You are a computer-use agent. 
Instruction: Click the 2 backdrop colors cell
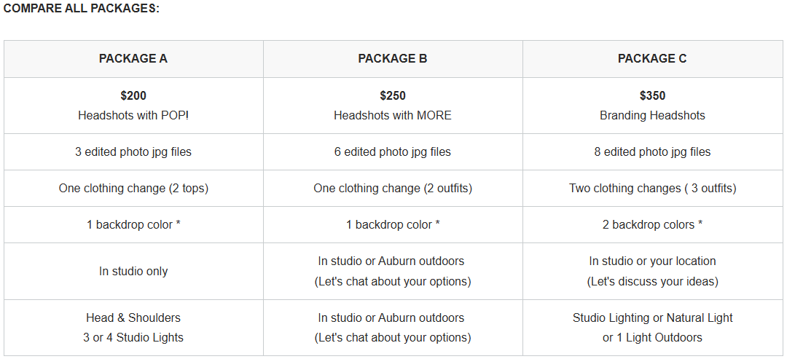click(x=652, y=224)
